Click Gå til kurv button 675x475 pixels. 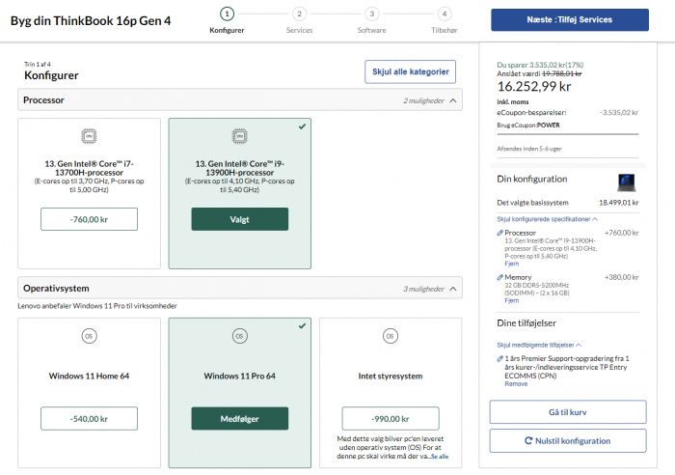[x=568, y=412]
